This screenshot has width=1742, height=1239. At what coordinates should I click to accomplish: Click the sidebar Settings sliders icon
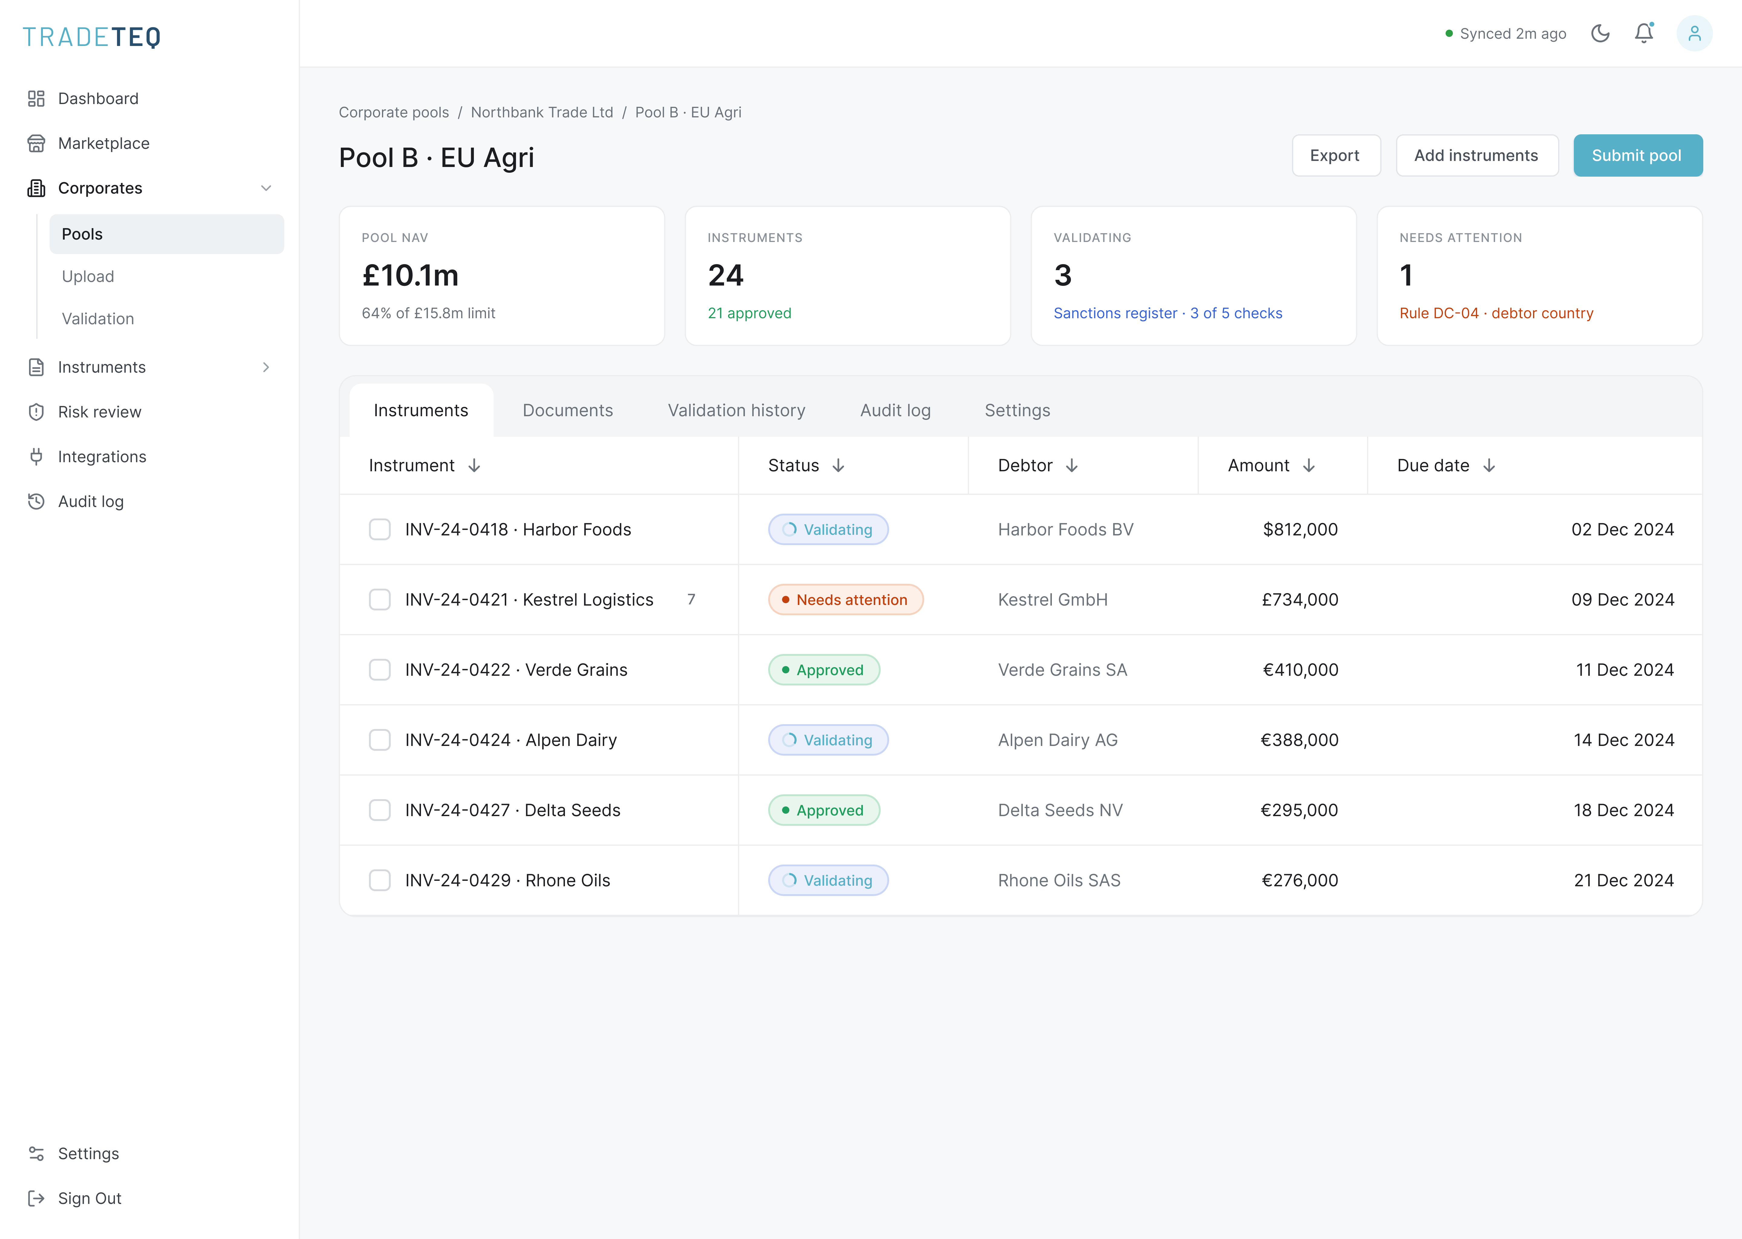tap(36, 1154)
